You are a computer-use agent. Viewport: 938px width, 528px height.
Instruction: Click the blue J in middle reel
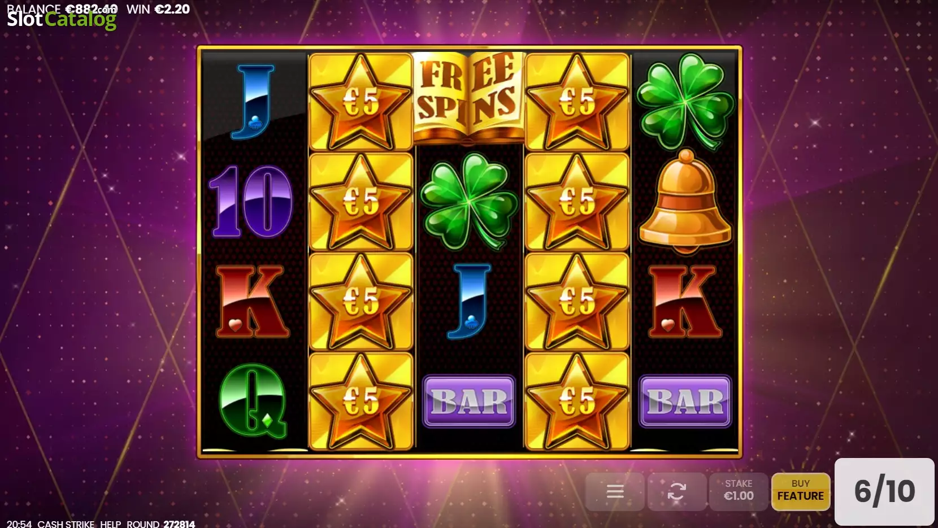click(x=468, y=302)
